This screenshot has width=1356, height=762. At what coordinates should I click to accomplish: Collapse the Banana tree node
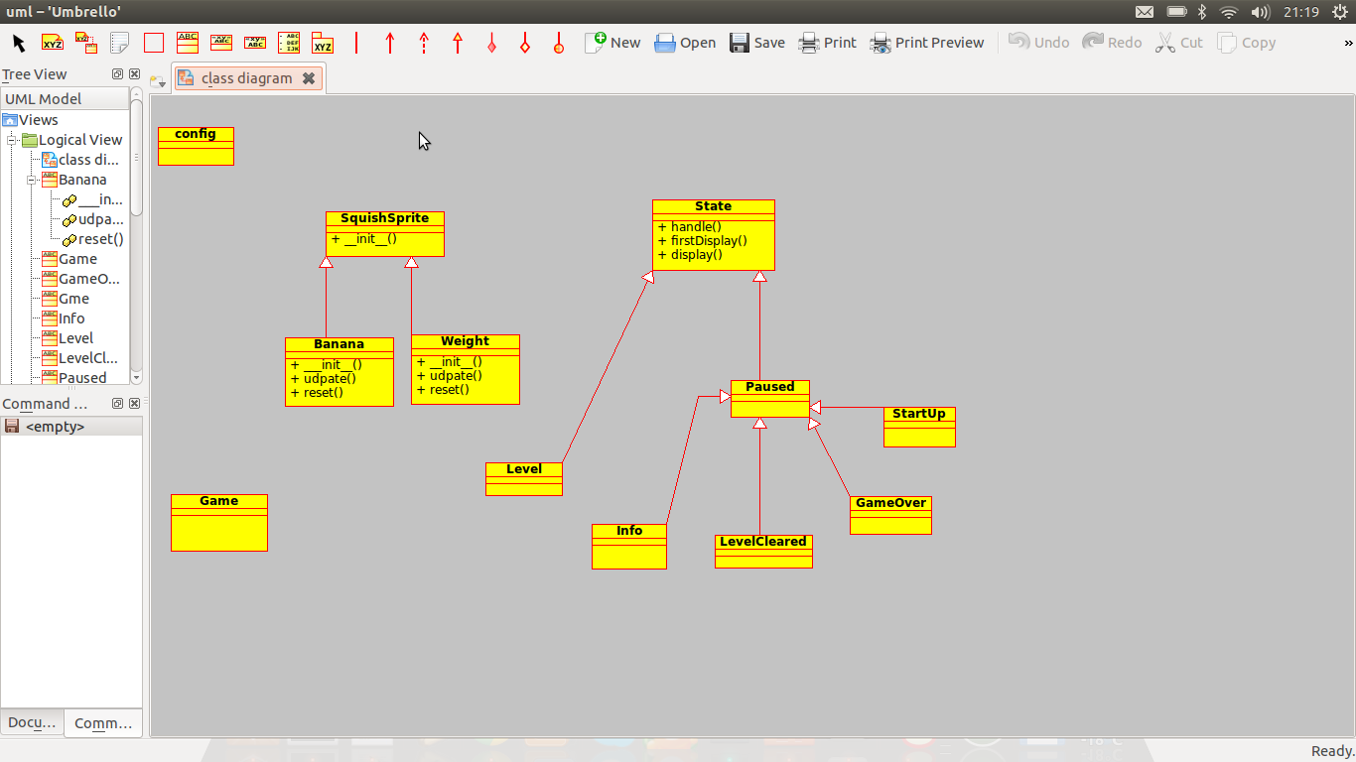pos(33,180)
